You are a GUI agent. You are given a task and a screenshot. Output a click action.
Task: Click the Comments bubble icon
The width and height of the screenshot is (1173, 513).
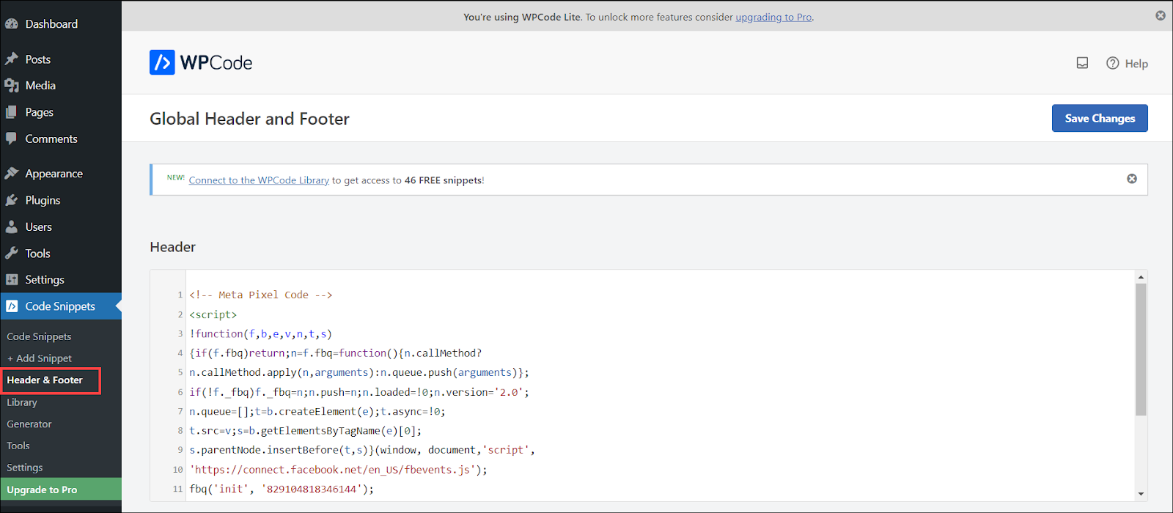[x=12, y=139]
